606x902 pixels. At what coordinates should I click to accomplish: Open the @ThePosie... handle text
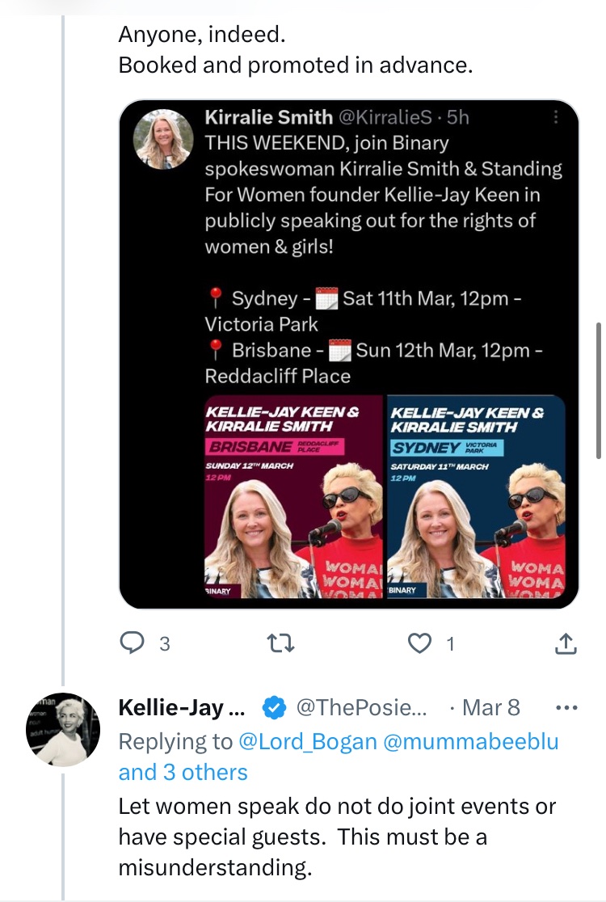[361, 707]
